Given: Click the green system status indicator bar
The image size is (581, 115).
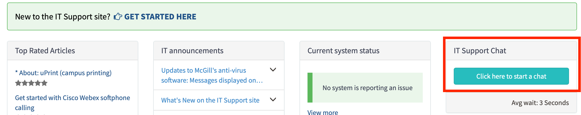Looking at the screenshot, I should coord(310,88).
